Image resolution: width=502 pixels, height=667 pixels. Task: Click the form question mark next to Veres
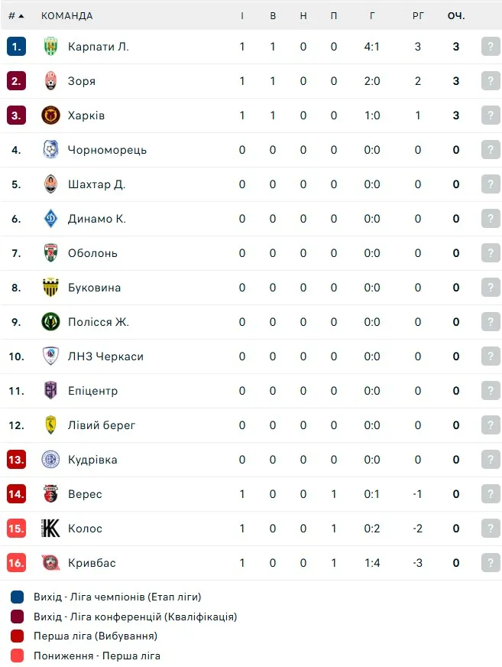491,494
